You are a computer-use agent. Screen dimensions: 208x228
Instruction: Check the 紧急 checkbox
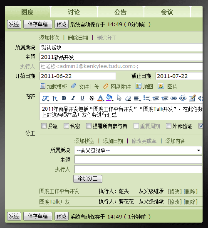[x=44, y=126]
